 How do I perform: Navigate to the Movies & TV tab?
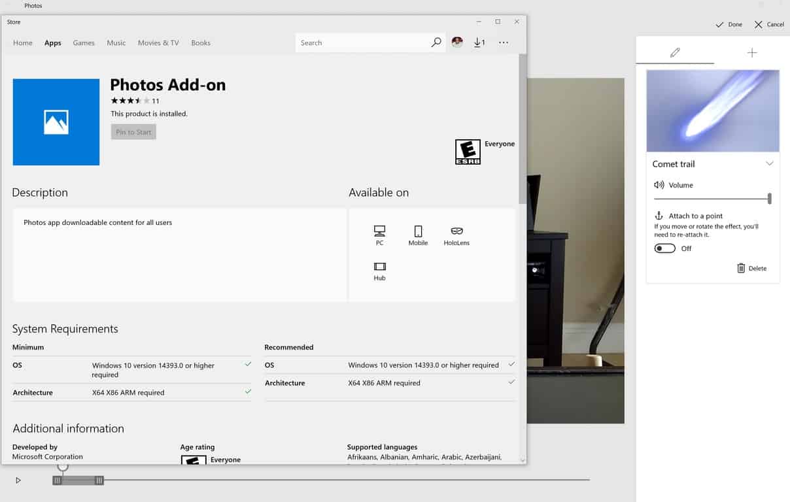click(x=158, y=43)
